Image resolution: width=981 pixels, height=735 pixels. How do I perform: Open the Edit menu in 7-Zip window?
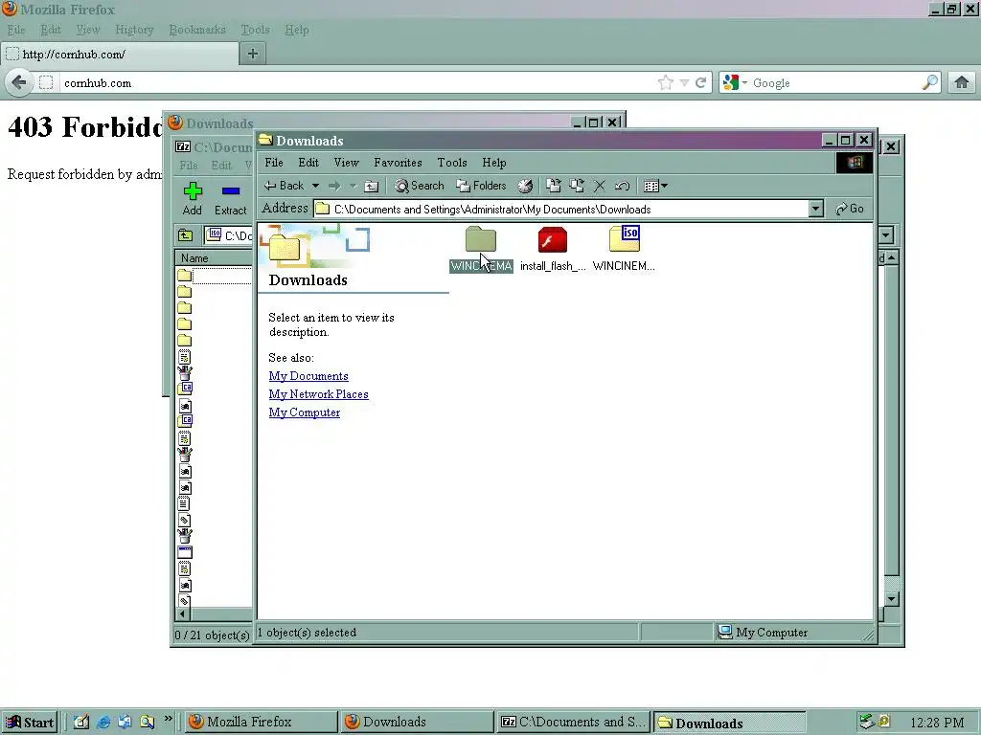(221, 166)
